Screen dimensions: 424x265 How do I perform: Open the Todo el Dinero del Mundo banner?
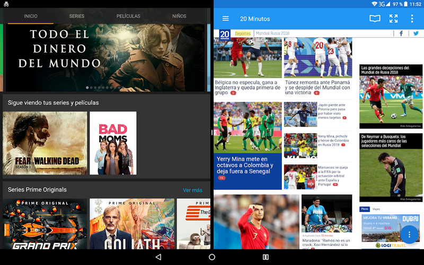coord(105,58)
